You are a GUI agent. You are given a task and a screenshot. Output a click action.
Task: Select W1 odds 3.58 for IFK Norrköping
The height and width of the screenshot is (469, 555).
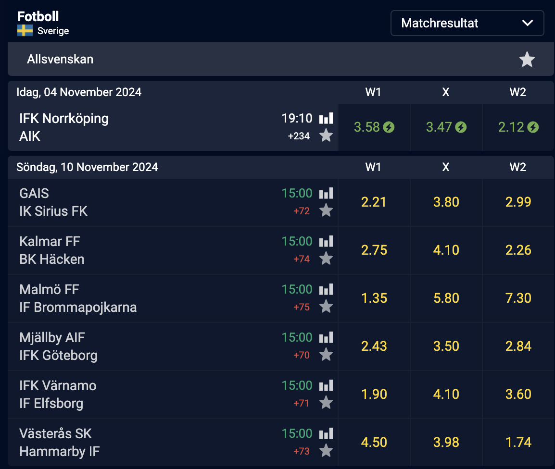[374, 127]
